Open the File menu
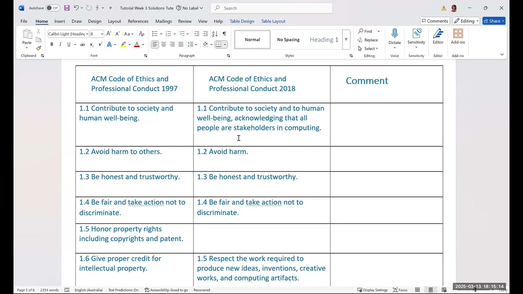523x294 pixels. (24, 21)
